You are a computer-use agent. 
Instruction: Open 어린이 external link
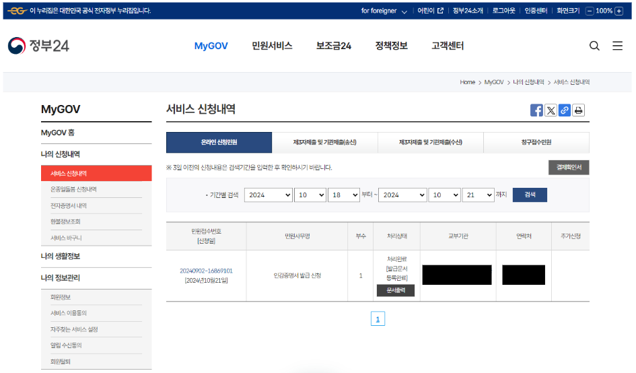click(x=430, y=11)
